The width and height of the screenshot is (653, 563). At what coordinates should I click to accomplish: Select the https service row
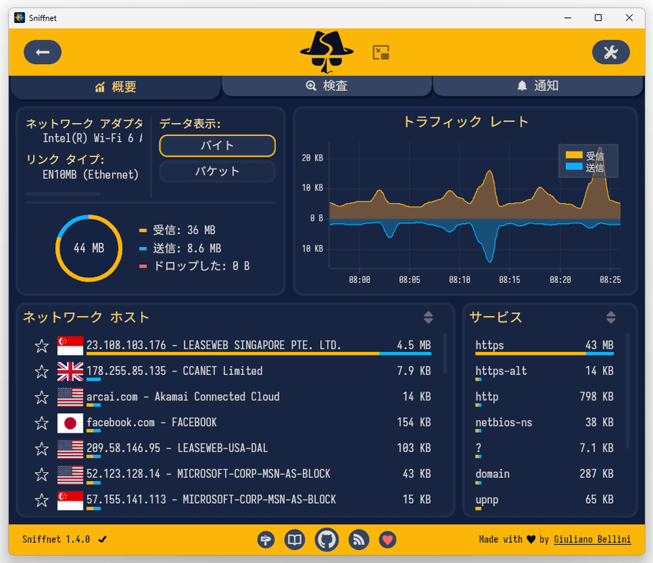pos(544,346)
